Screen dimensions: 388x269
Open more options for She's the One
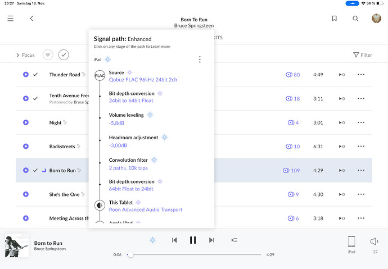click(x=361, y=194)
